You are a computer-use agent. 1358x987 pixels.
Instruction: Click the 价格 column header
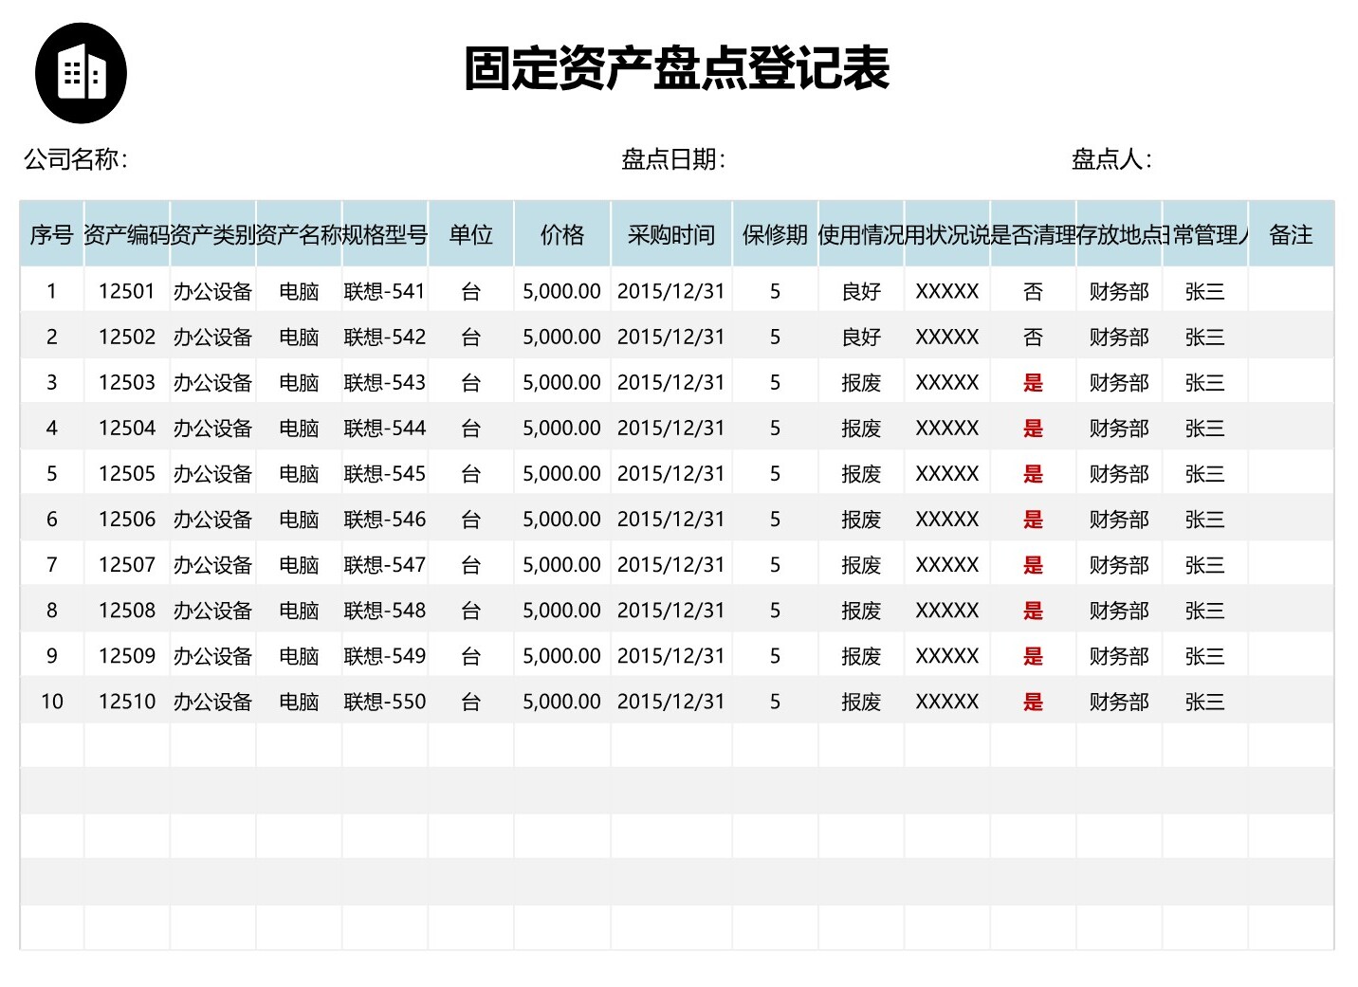click(x=562, y=234)
